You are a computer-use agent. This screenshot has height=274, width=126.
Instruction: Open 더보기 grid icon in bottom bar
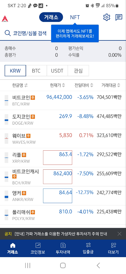[x=113, y=245]
